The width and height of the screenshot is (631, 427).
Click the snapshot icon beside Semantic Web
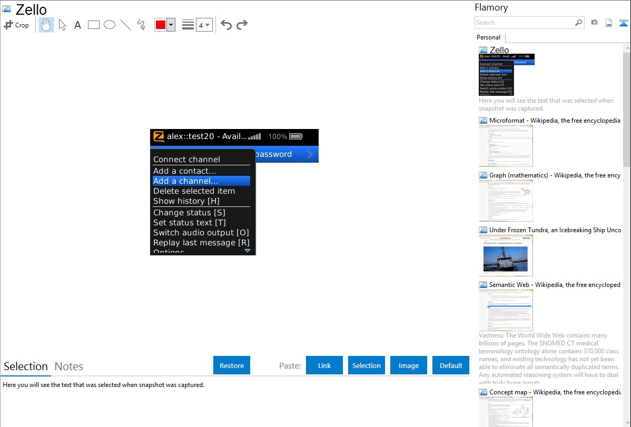pyautogui.click(x=483, y=284)
